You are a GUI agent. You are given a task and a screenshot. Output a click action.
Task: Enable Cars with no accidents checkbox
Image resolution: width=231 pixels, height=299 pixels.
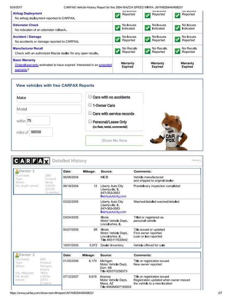click(x=90, y=97)
